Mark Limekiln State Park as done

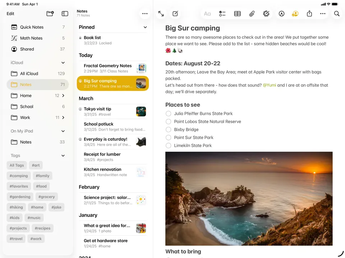[x=168, y=145]
